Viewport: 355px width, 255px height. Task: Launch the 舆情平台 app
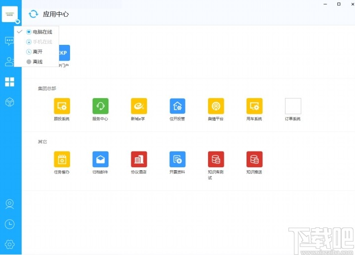point(216,106)
